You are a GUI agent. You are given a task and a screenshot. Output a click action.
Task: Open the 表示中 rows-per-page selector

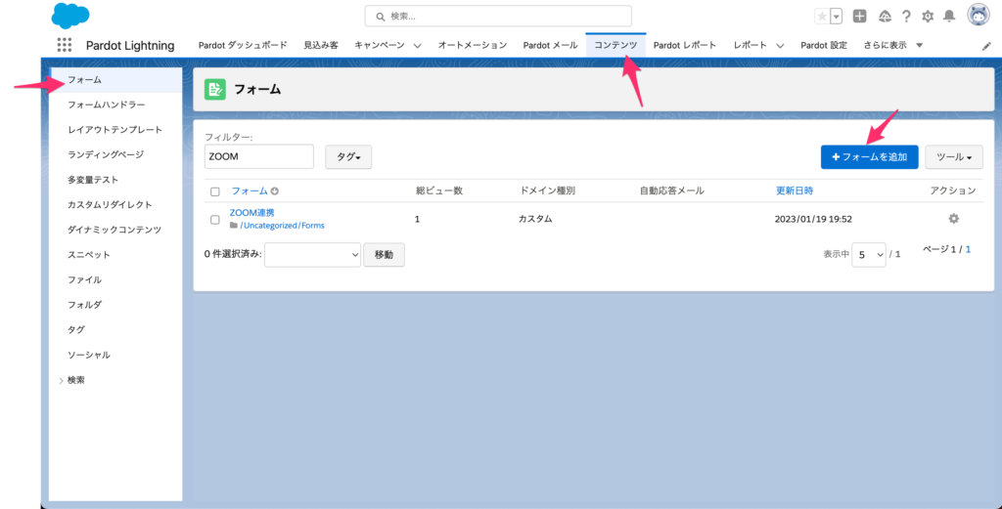tap(868, 254)
